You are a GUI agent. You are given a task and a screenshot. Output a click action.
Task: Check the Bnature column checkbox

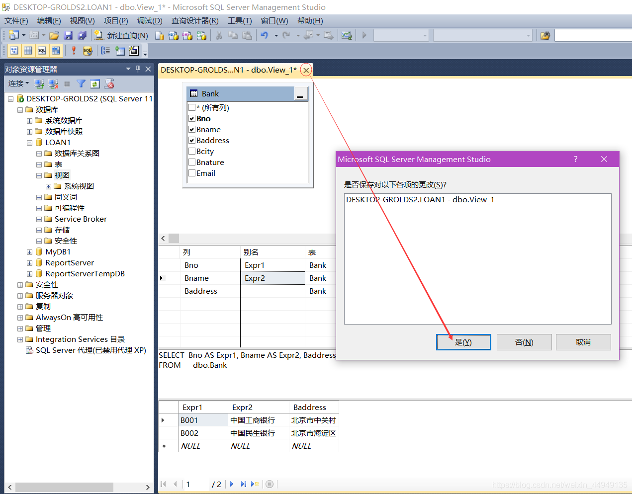(192, 162)
